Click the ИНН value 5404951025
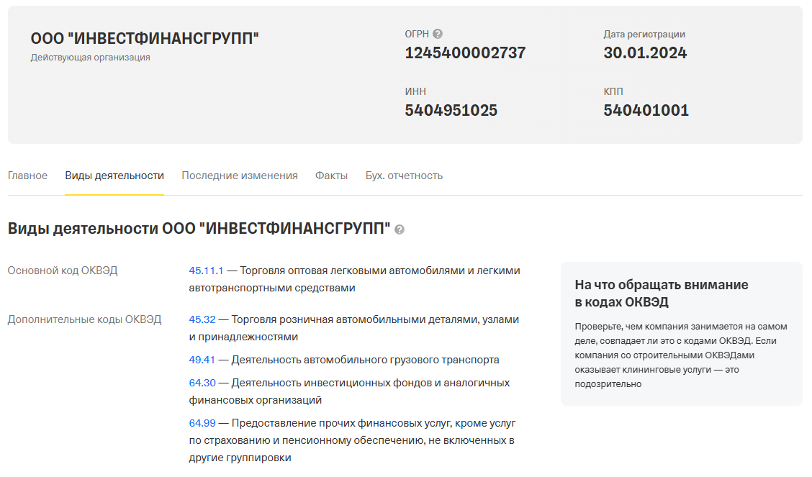The width and height of the screenshot is (812, 477). (451, 111)
